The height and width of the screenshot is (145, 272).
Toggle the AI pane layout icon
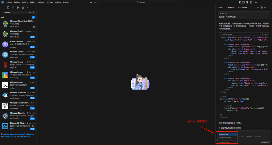247,2
